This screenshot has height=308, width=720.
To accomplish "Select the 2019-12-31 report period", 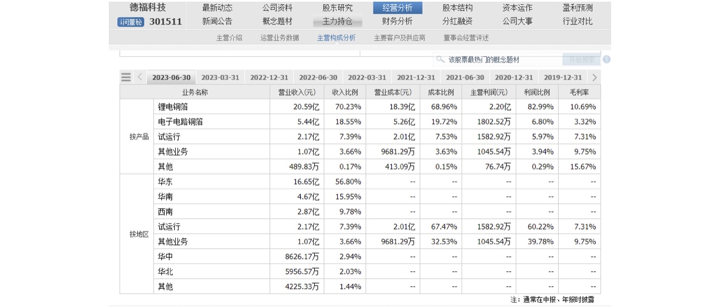I will [x=563, y=78].
